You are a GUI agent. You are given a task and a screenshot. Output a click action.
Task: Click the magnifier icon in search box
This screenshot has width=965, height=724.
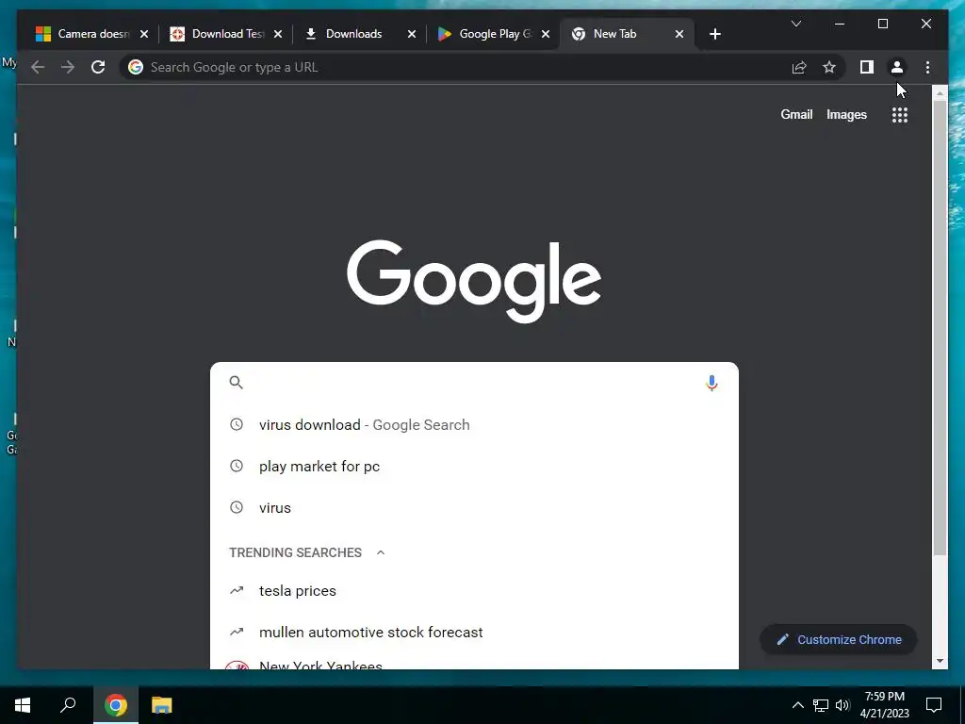[x=237, y=383]
